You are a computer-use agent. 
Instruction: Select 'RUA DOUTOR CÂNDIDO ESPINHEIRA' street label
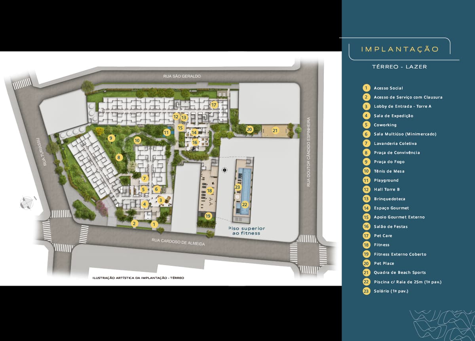click(309, 152)
